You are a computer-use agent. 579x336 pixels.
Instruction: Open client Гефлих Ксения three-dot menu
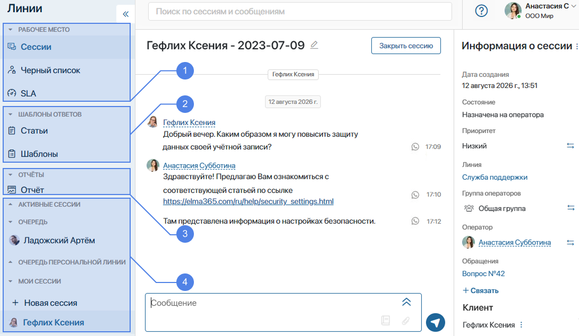click(521, 324)
